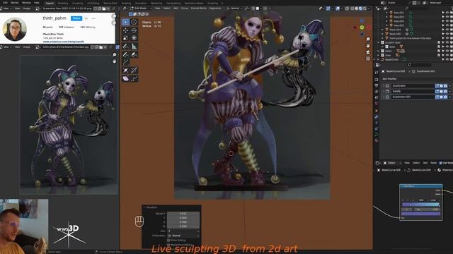Toggle the camera view gizmo in viewport
Screen dimensions: 453x254
pyautogui.click(x=368, y=52)
